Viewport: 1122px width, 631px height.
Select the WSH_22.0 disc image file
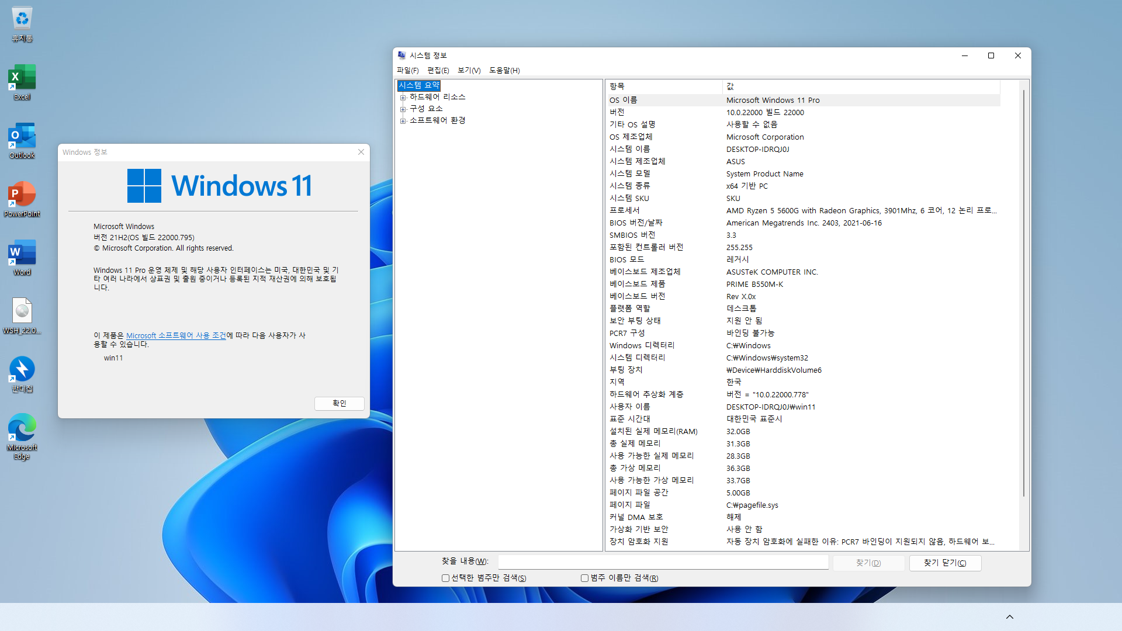[22, 317]
